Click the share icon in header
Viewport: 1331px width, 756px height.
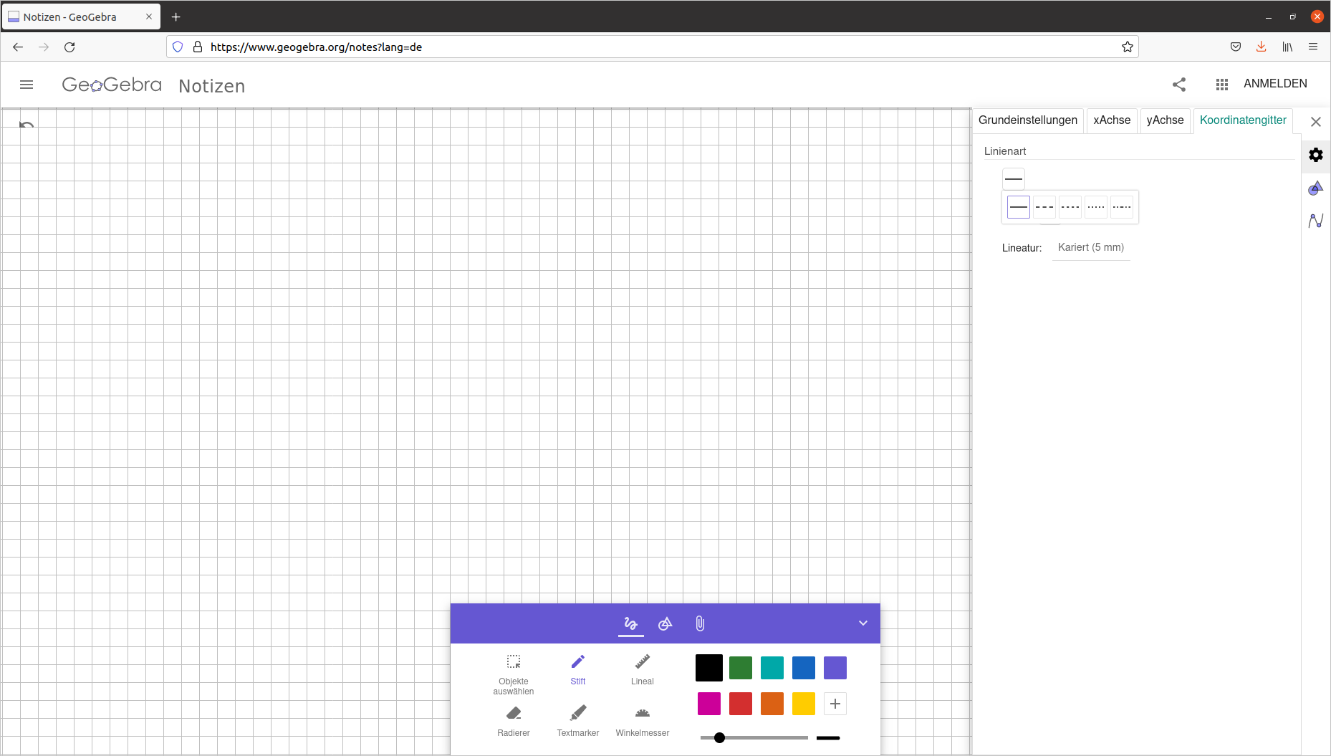(x=1179, y=85)
